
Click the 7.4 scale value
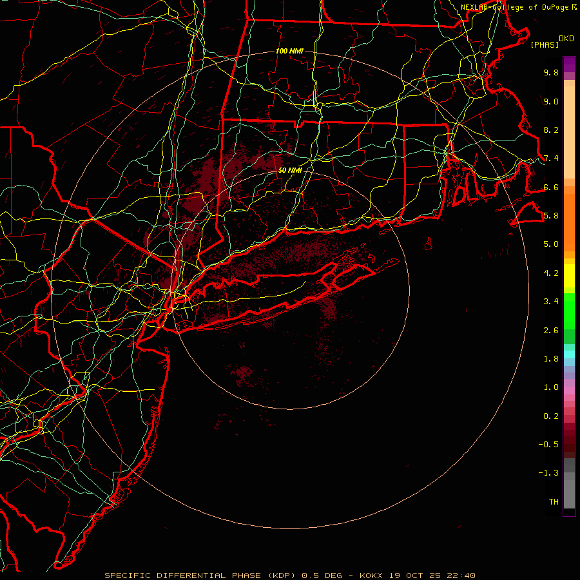[551, 159]
